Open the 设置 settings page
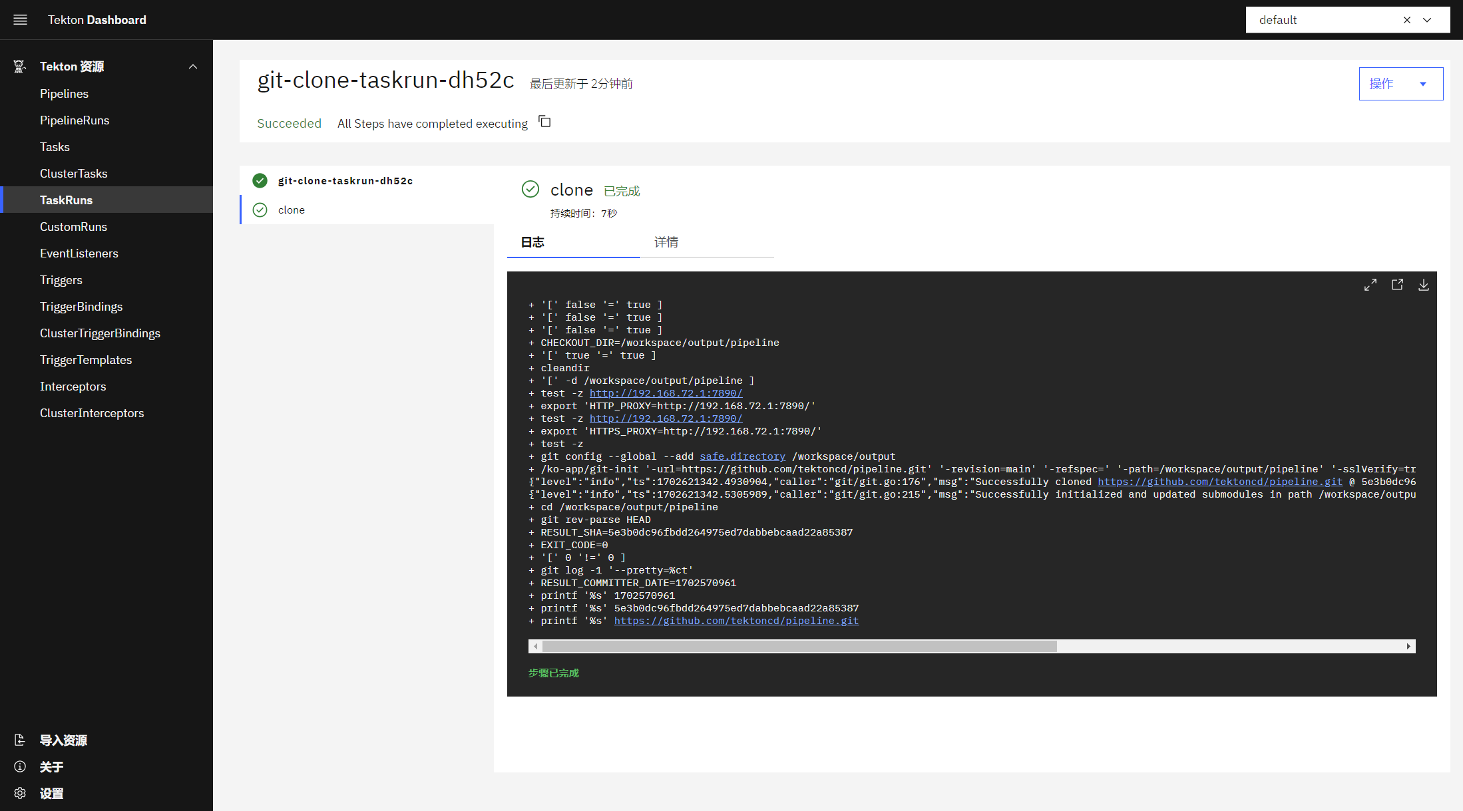Viewport: 1463px width, 811px height. click(106, 794)
